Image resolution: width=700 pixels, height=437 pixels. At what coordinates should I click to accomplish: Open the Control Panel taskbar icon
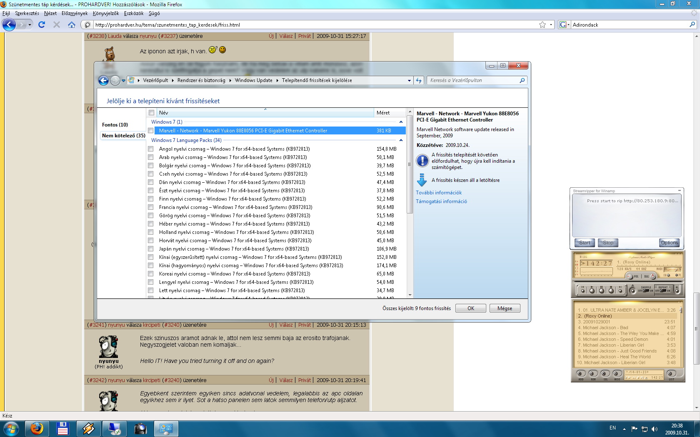(x=166, y=429)
